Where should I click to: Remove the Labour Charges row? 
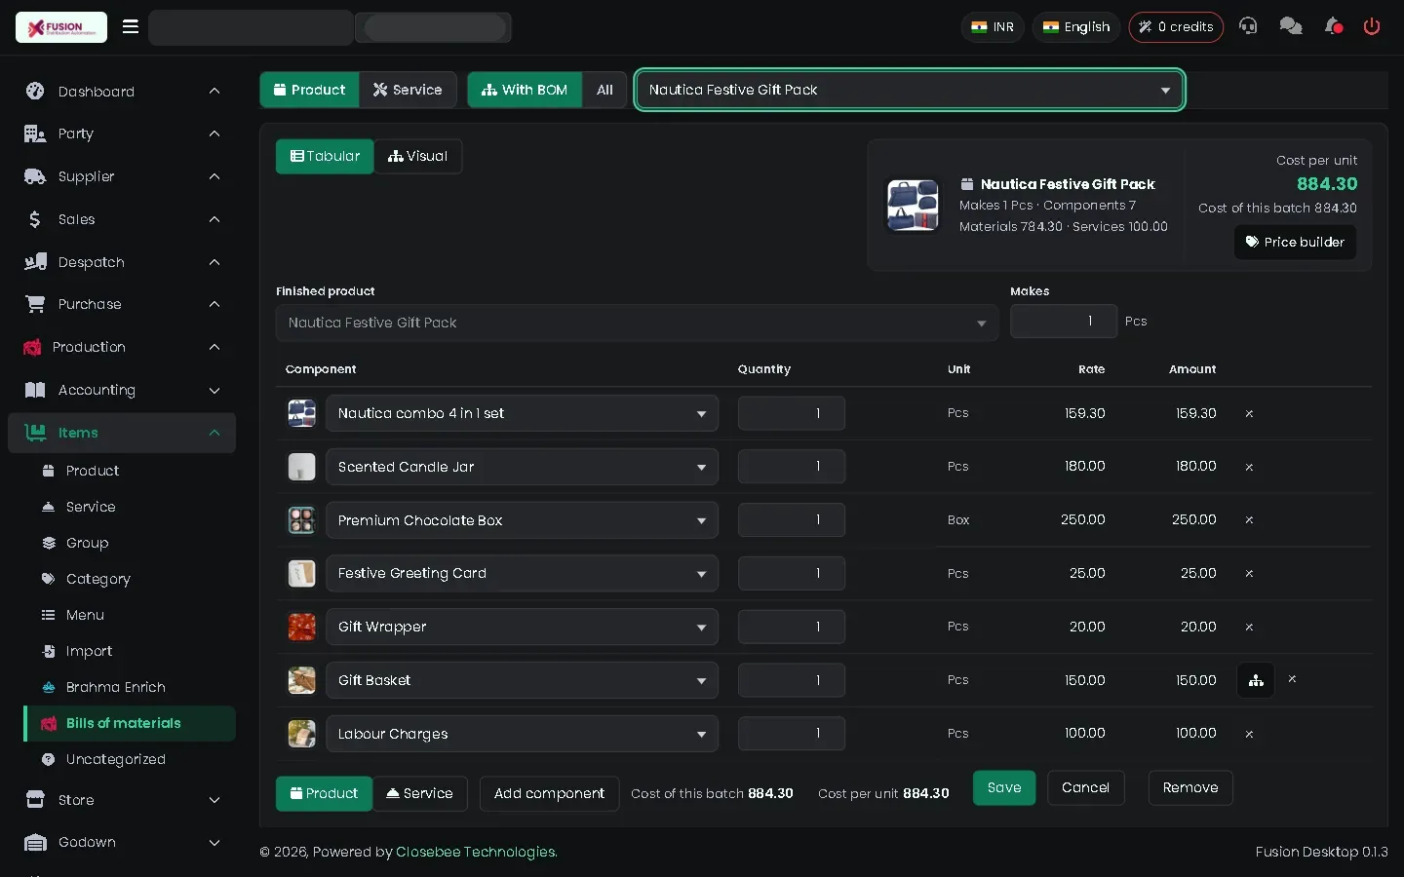point(1249,735)
